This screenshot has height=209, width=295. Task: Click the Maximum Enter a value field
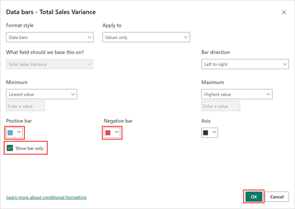coord(221,106)
